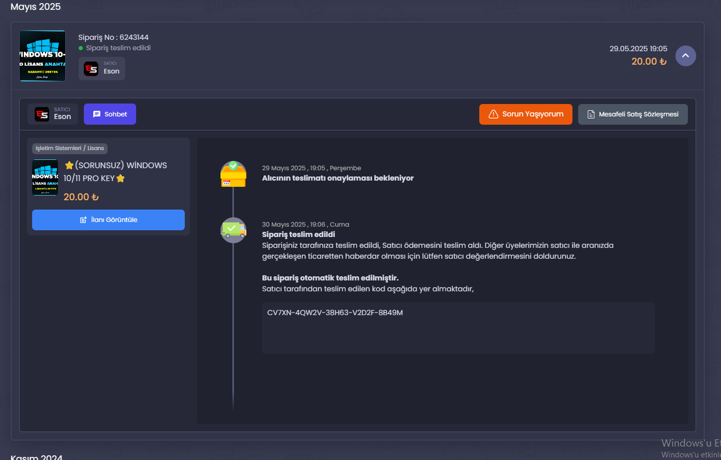Click the 29 Mayıs 2025, 19:05, Perşembe timestamp
Screen dimensions: 721x460
point(312,168)
